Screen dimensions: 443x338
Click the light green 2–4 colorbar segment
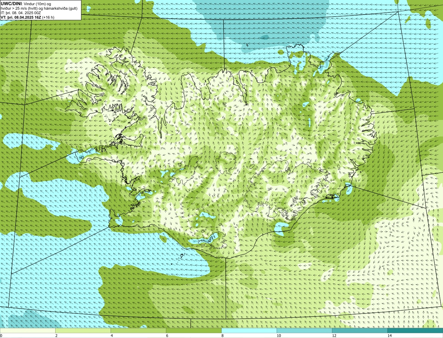pos(83,330)
